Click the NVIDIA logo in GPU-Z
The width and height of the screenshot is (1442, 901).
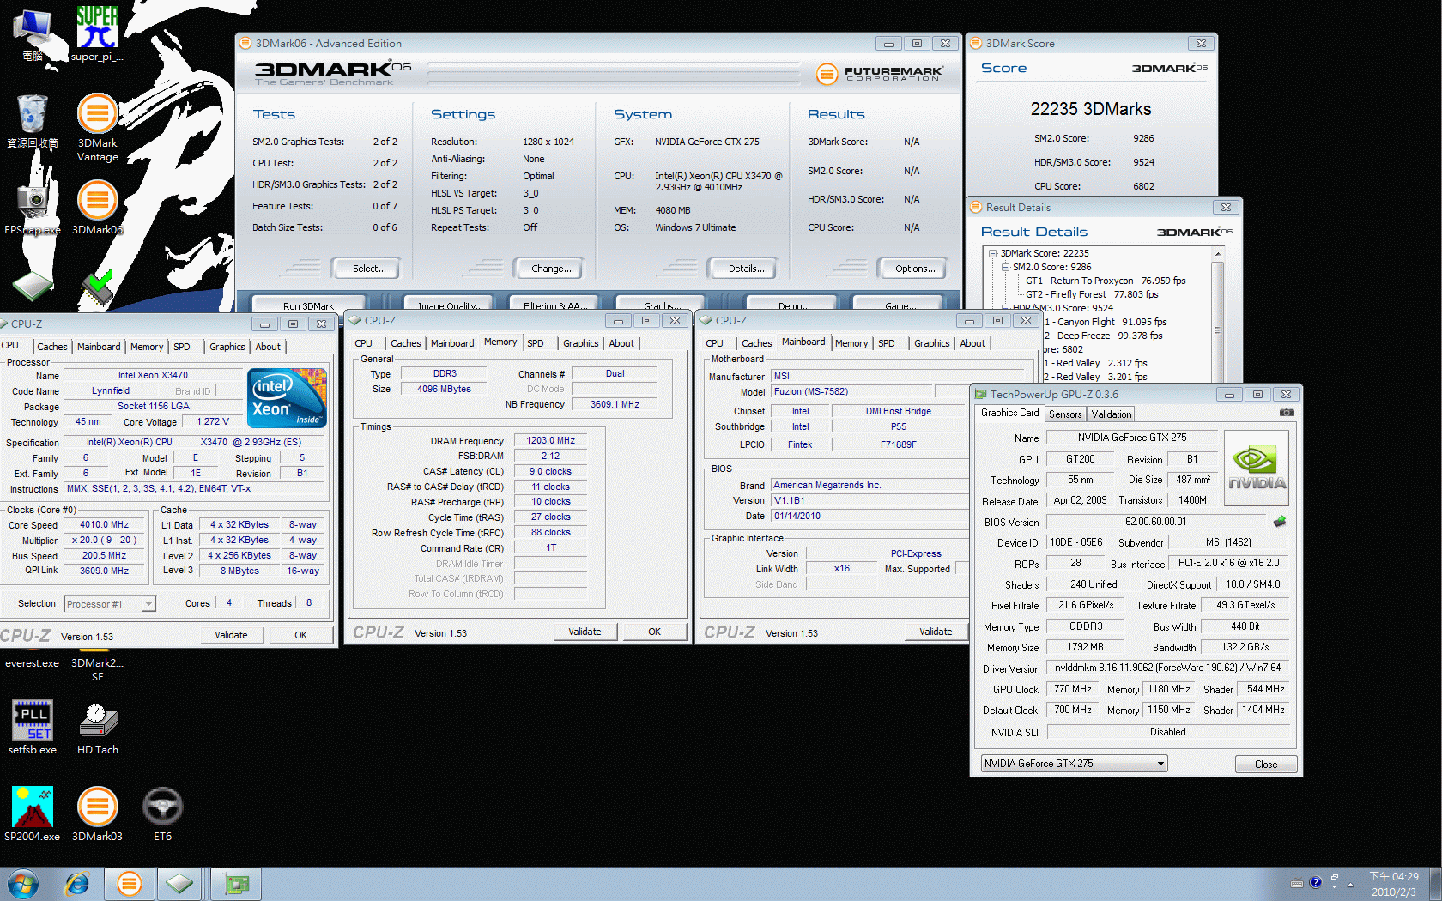tap(1257, 469)
